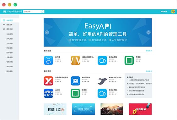Open news item 实名认证审核流程及标准
Screen dimensions: 177x120
pos(137,87)
